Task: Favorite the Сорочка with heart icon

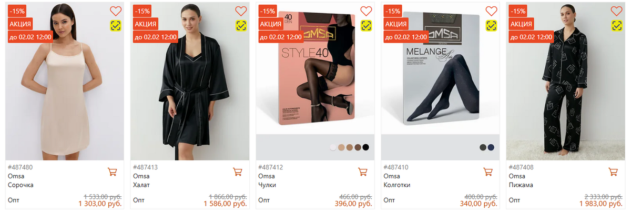Action: pyautogui.click(x=116, y=11)
